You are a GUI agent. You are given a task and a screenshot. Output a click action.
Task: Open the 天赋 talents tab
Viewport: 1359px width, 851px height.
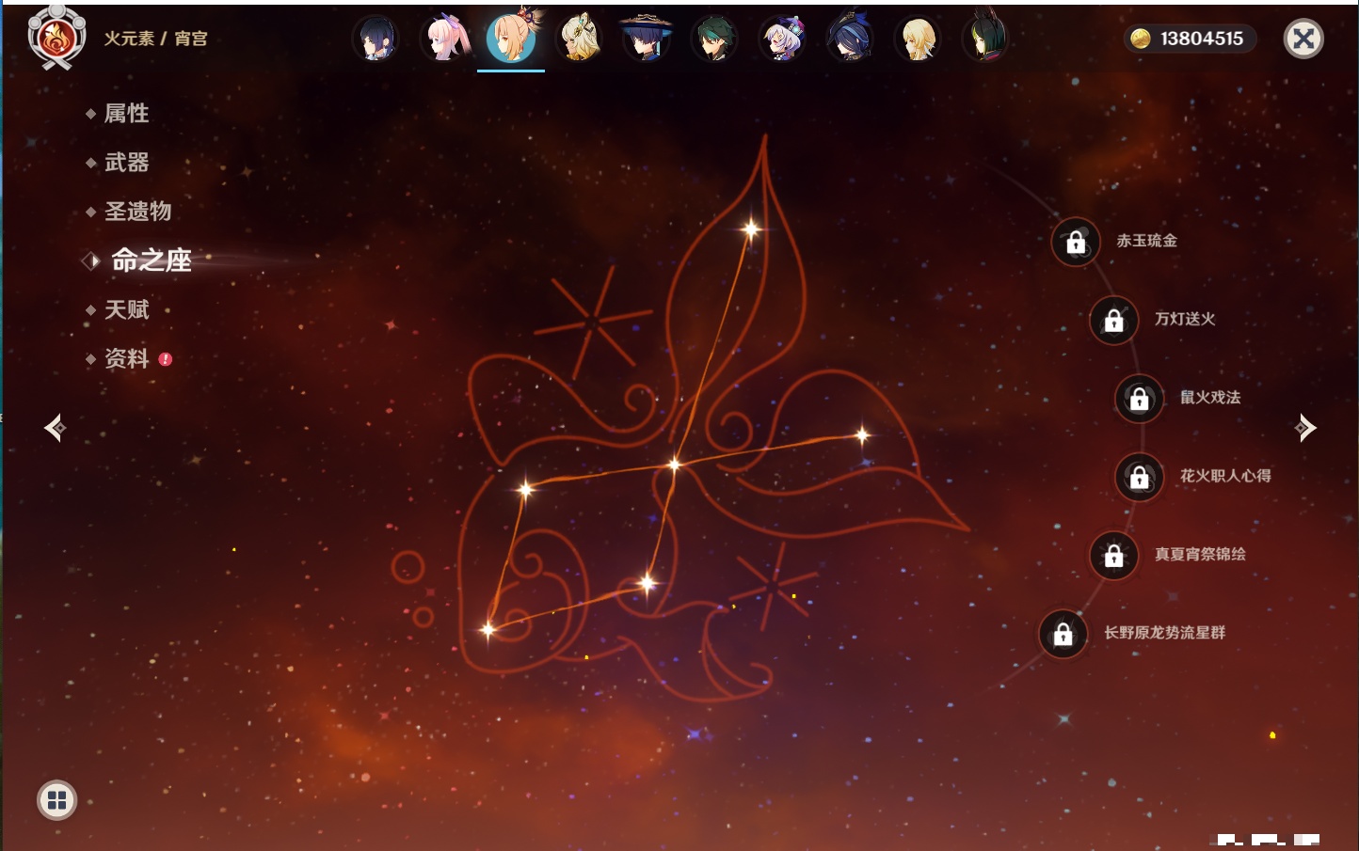tap(126, 309)
